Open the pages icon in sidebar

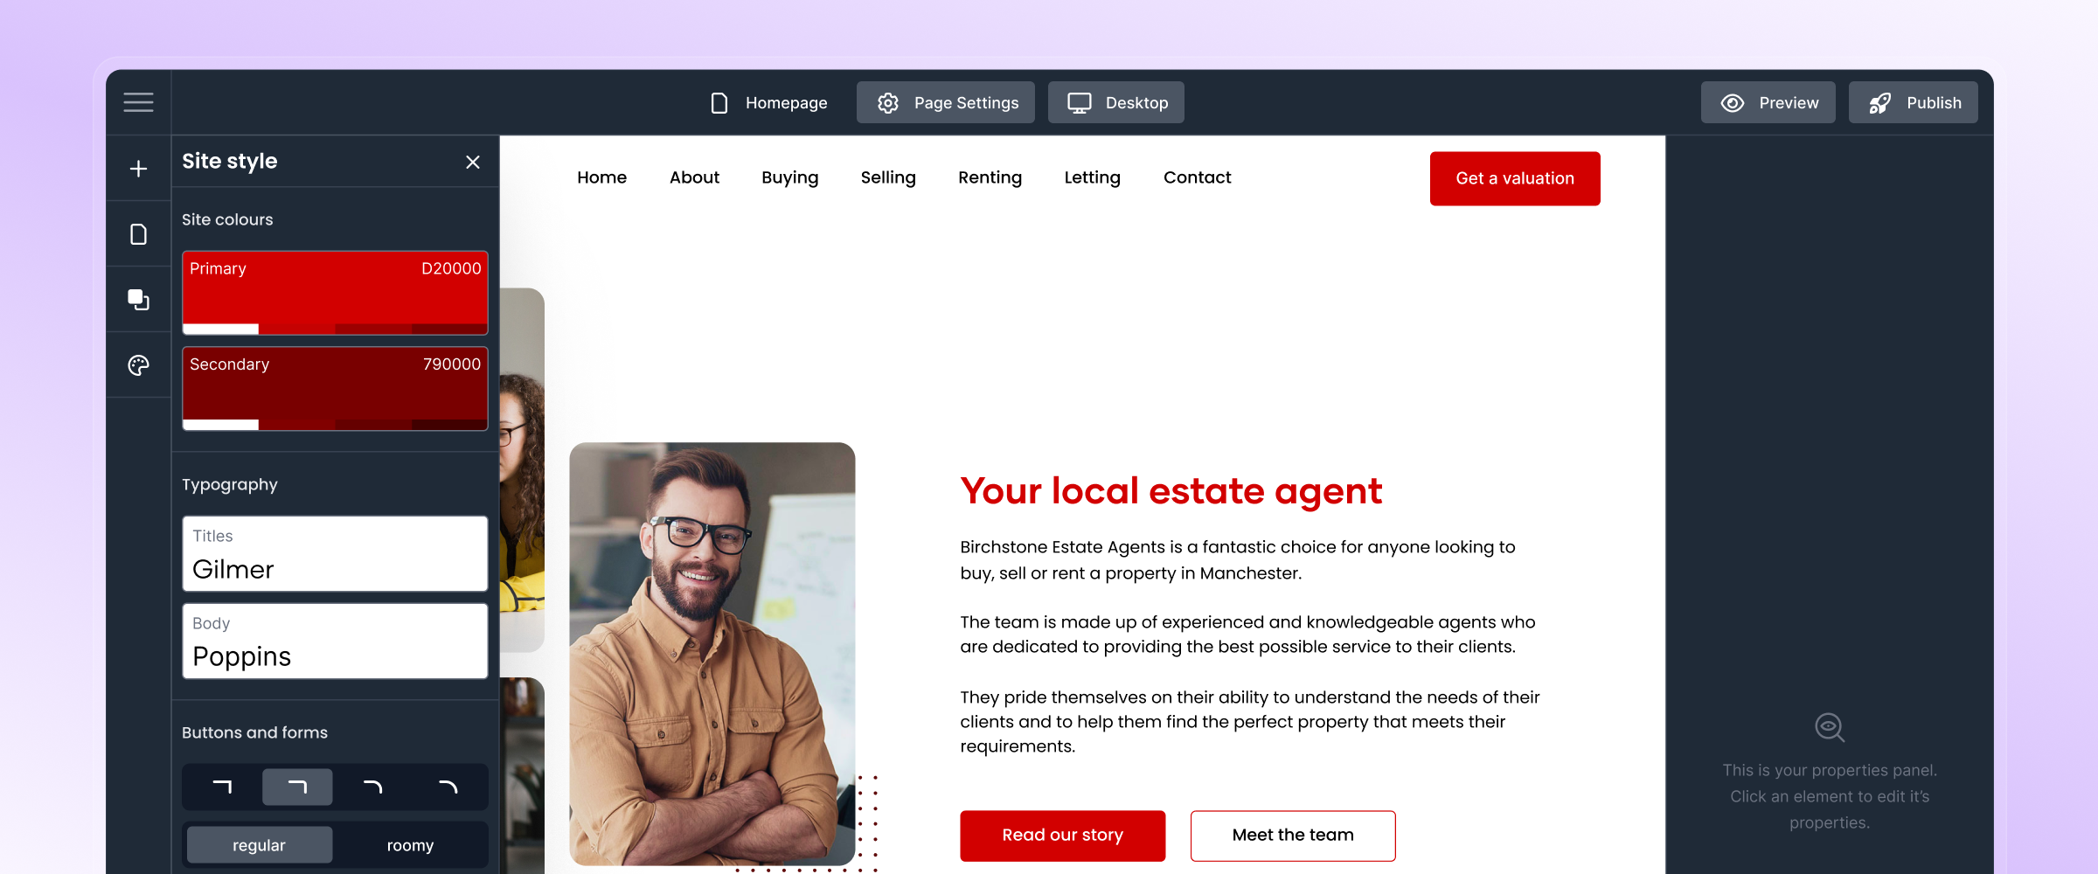coord(138,234)
